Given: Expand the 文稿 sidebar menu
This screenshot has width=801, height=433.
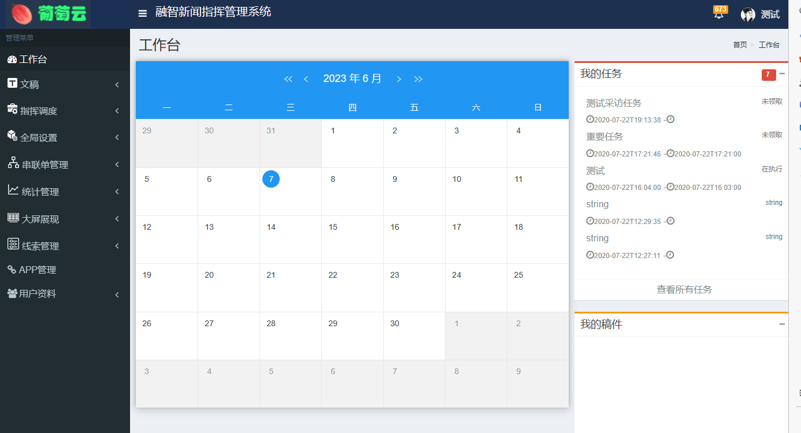Looking at the screenshot, I should tap(64, 84).
